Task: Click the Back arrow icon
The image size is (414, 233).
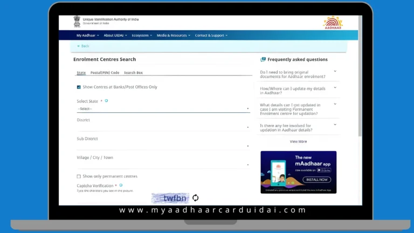Action: [78, 46]
